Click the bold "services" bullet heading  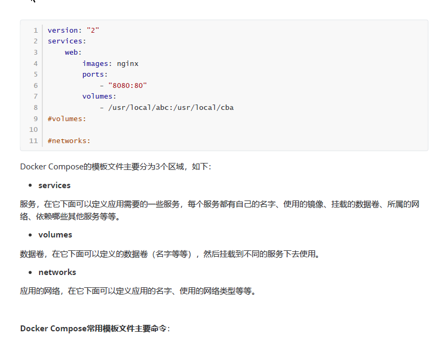(54, 185)
